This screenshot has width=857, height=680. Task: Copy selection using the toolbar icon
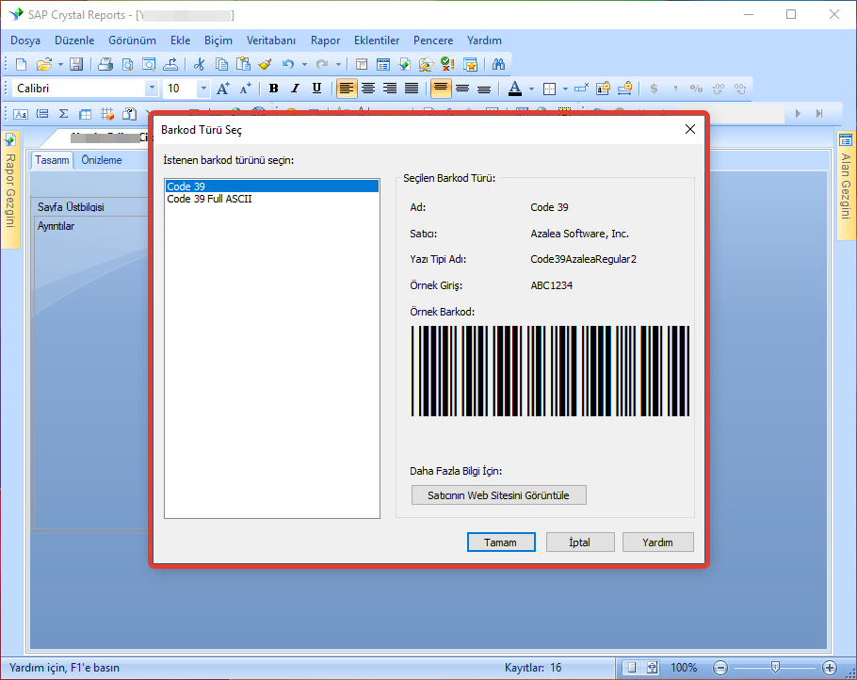[x=221, y=64]
